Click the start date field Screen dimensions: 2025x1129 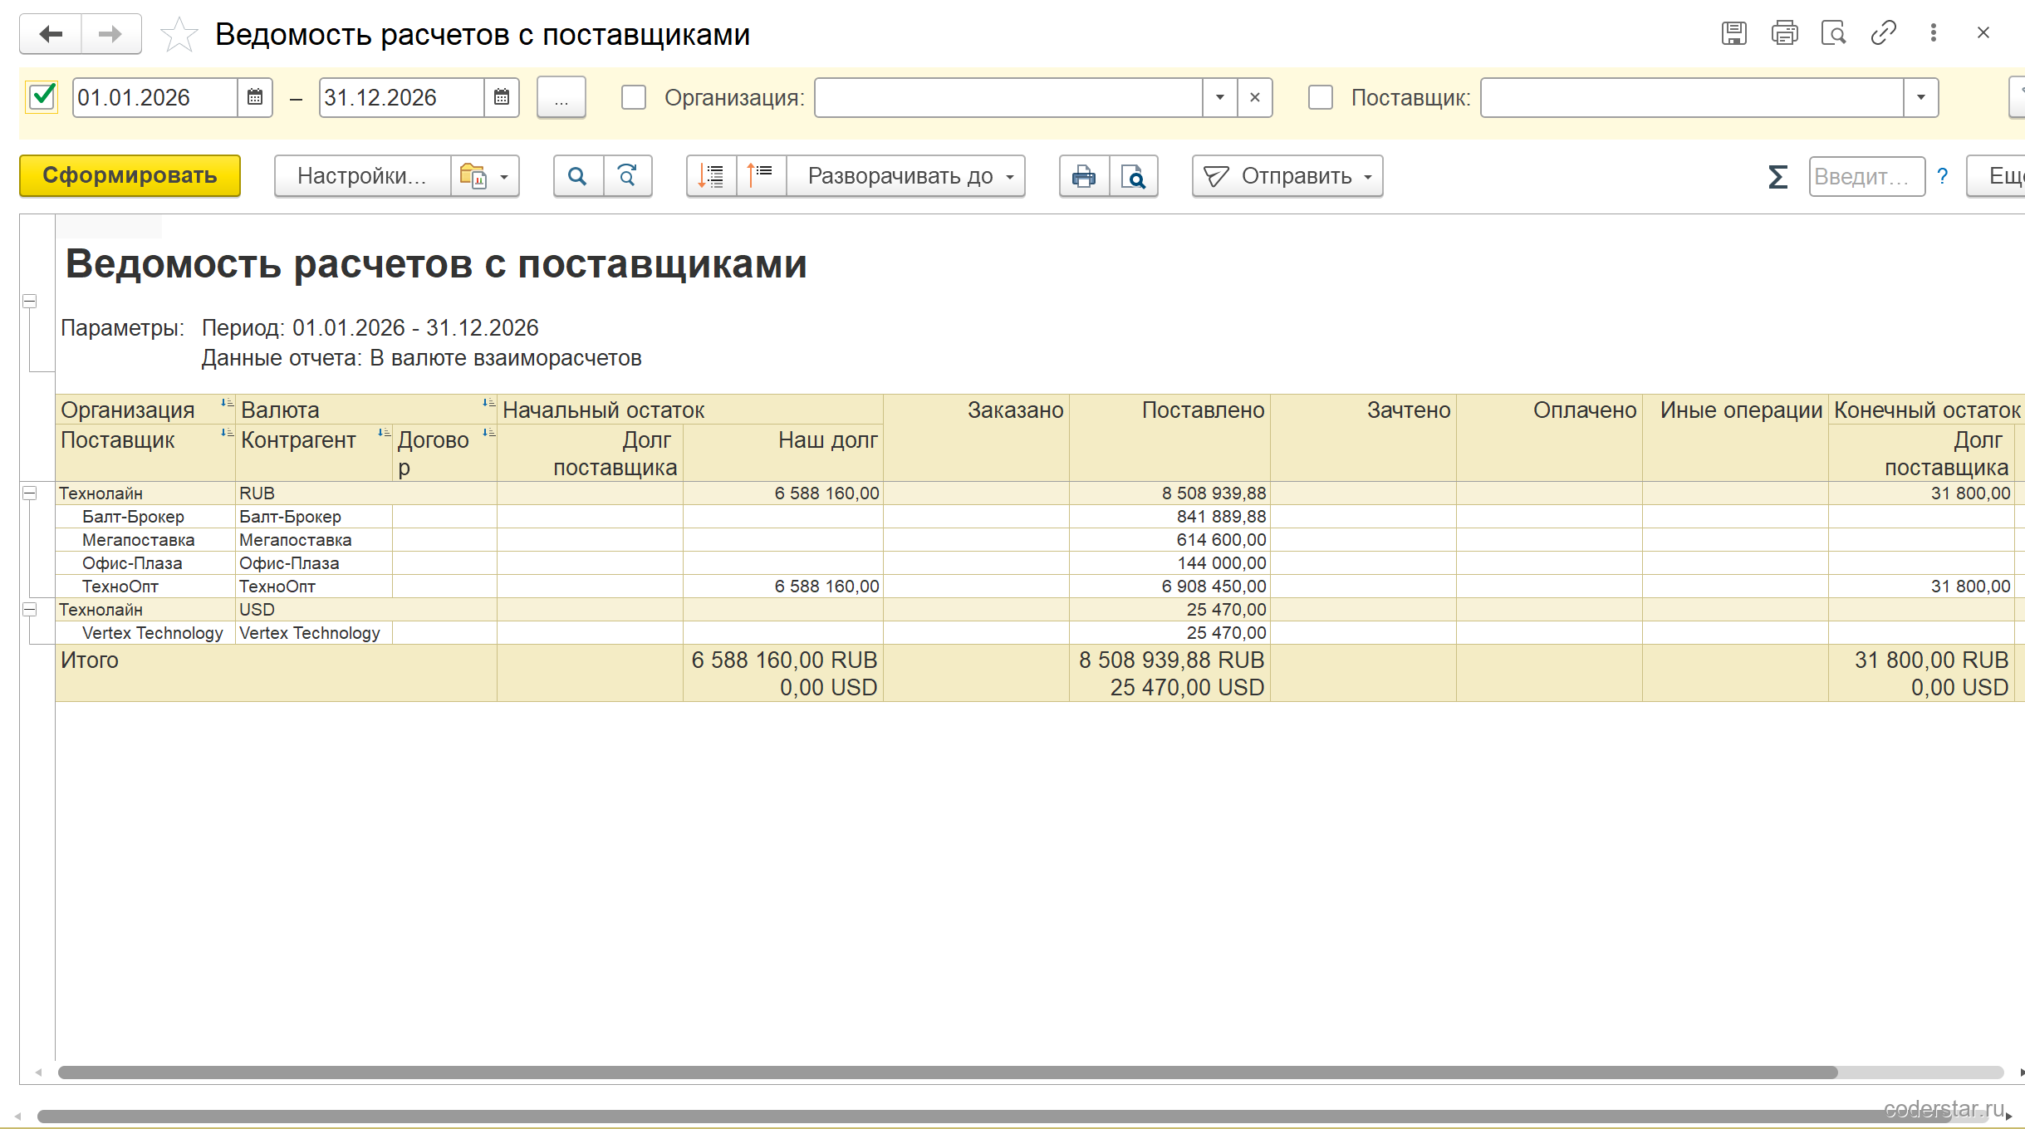[154, 97]
